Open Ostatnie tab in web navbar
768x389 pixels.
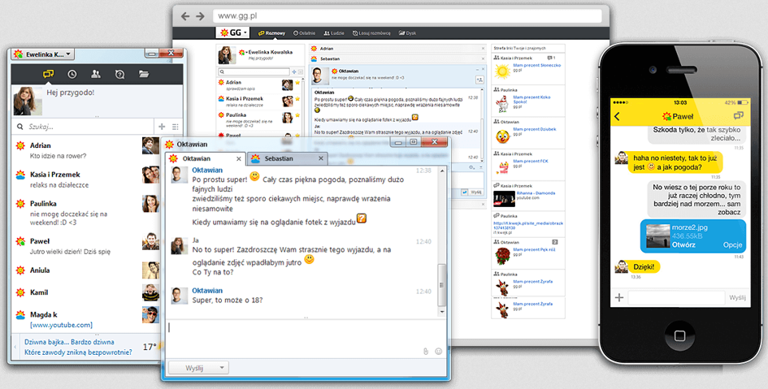pos(304,33)
